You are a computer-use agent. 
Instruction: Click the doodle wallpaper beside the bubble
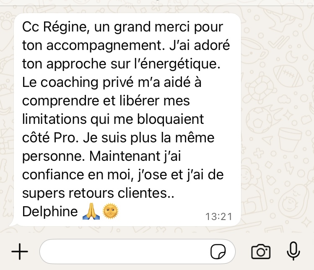(278, 121)
